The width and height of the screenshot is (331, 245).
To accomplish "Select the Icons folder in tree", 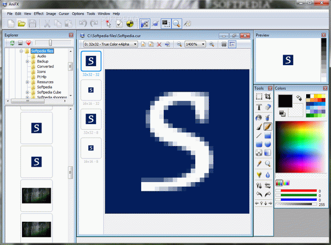I will (41, 72).
